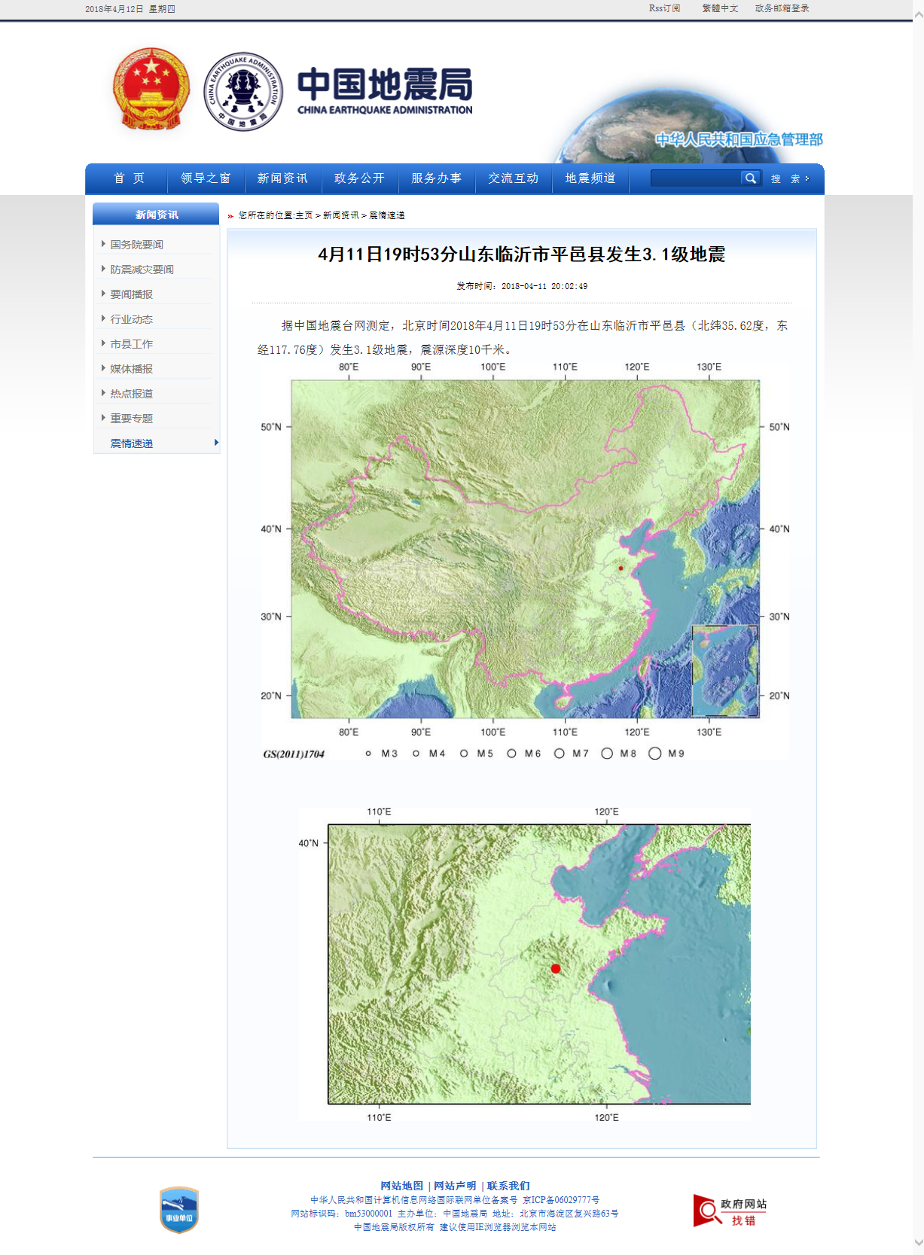Click the arrow beside 热点报道
924x1255 pixels.
pyautogui.click(x=103, y=393)
